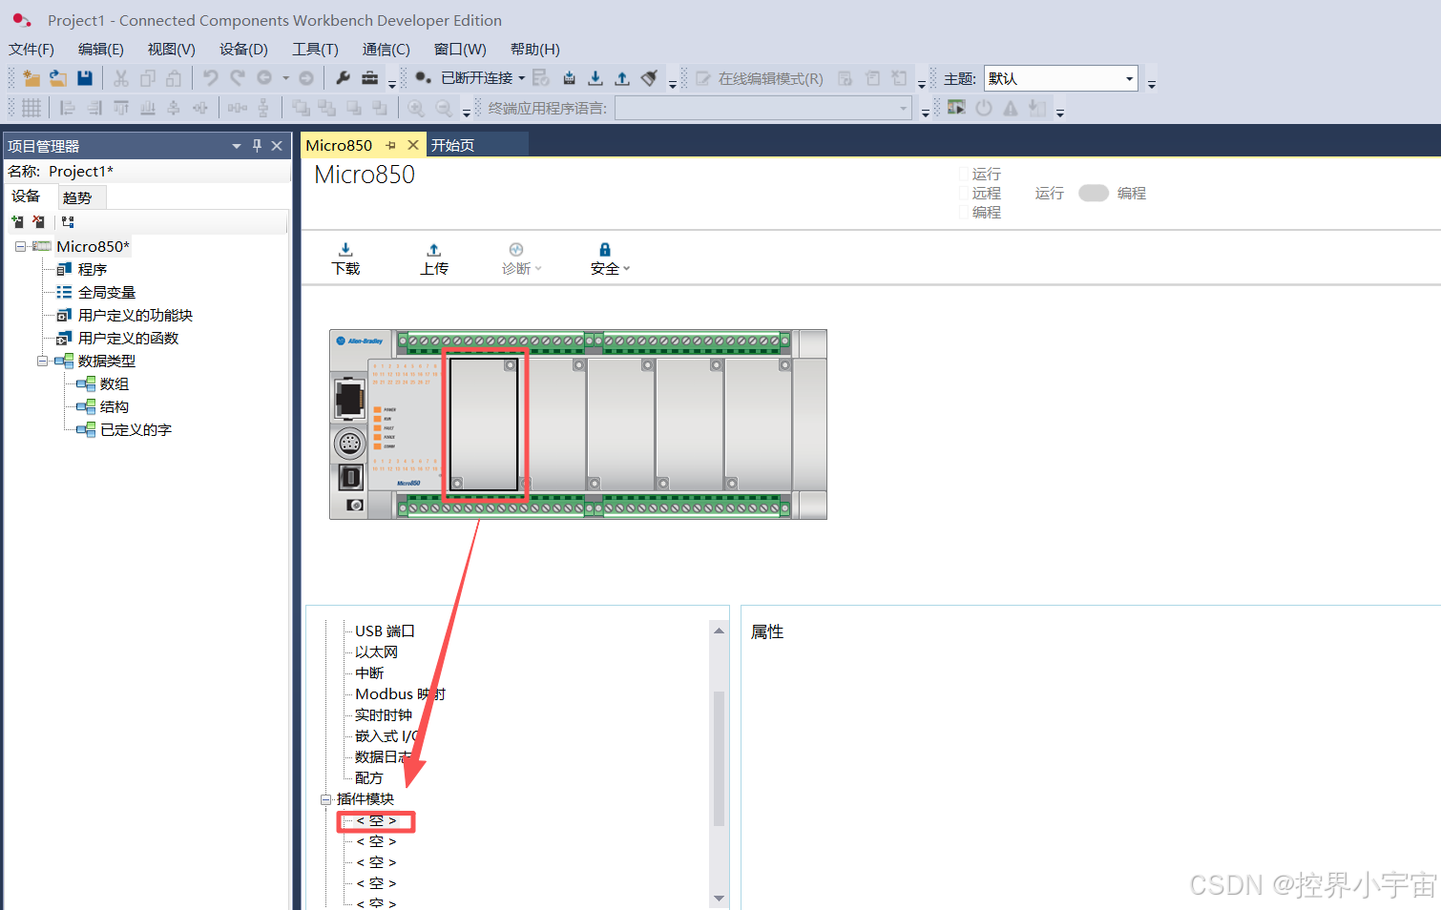Click the remove device icon in project manager
This screenshot has width=1441, height=910.
pos(38,221)
